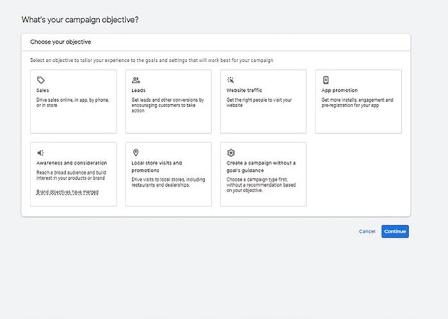Choose the Awareness and consideration title

coord(72,163)
